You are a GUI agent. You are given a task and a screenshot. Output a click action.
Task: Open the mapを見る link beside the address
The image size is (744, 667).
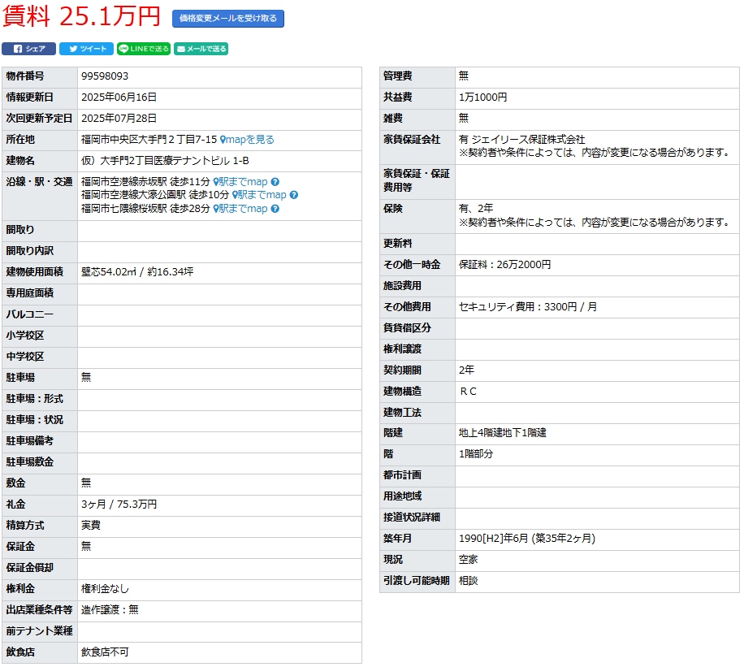[x=250, y=140]
